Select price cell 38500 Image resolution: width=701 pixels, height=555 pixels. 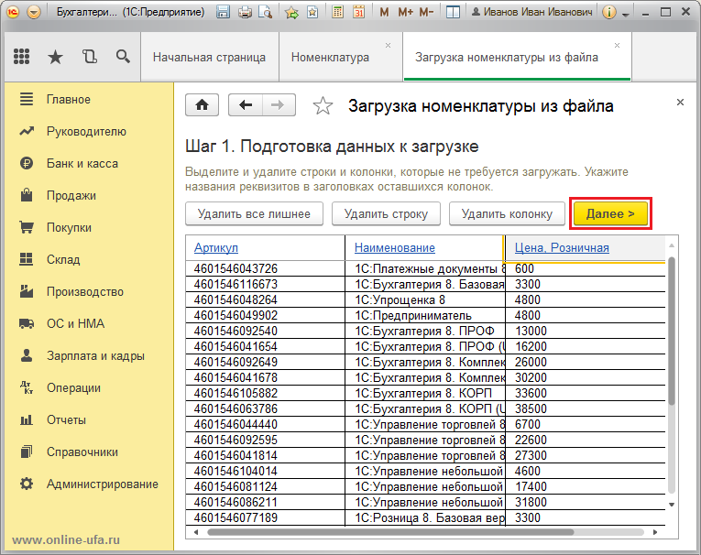point(586,408)
